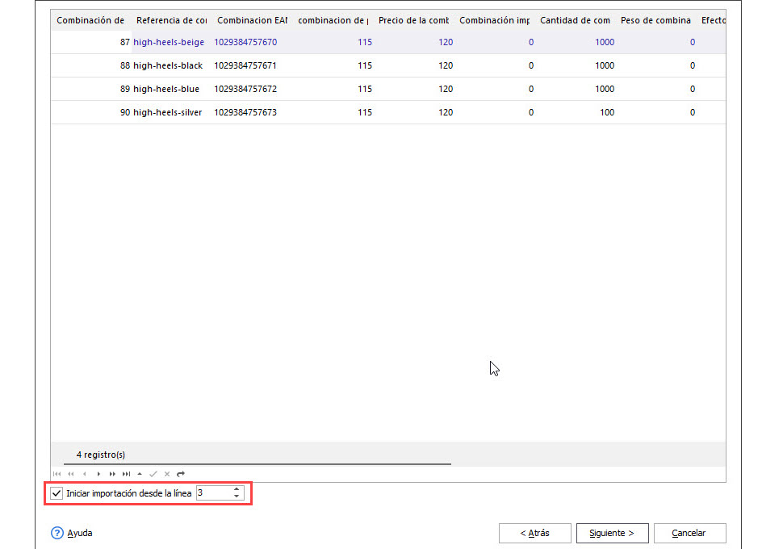Go to next record arrow
The height and width of the screenshot is (549, 783).
click(x=98, y=474)
